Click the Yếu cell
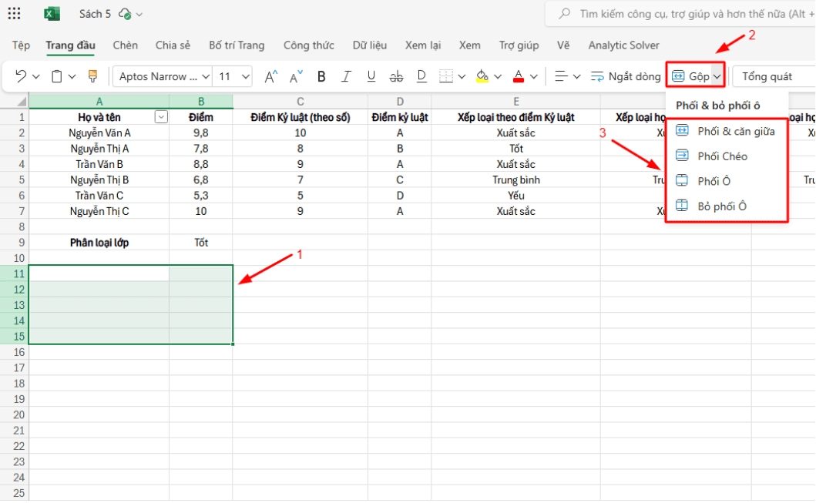Viewport: 816px width, 503px height. pyautogui.click(x=515, y=196)
